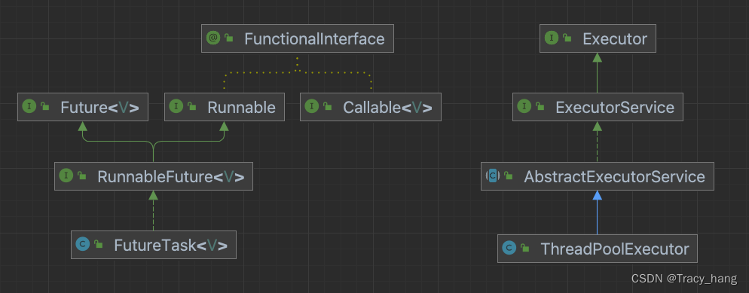The image size is (749, 293).
Task: Click the interface icon on Callable<V> node
Action: (312, 106)
